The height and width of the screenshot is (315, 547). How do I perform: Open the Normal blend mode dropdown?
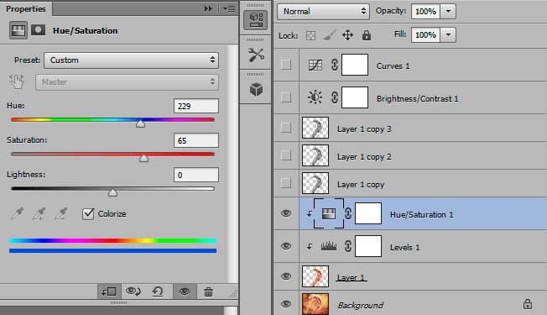[x=323, y=12]
